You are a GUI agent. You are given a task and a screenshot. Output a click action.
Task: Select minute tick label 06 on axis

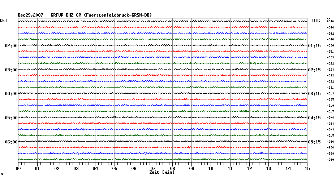click(x=134, y=169)
